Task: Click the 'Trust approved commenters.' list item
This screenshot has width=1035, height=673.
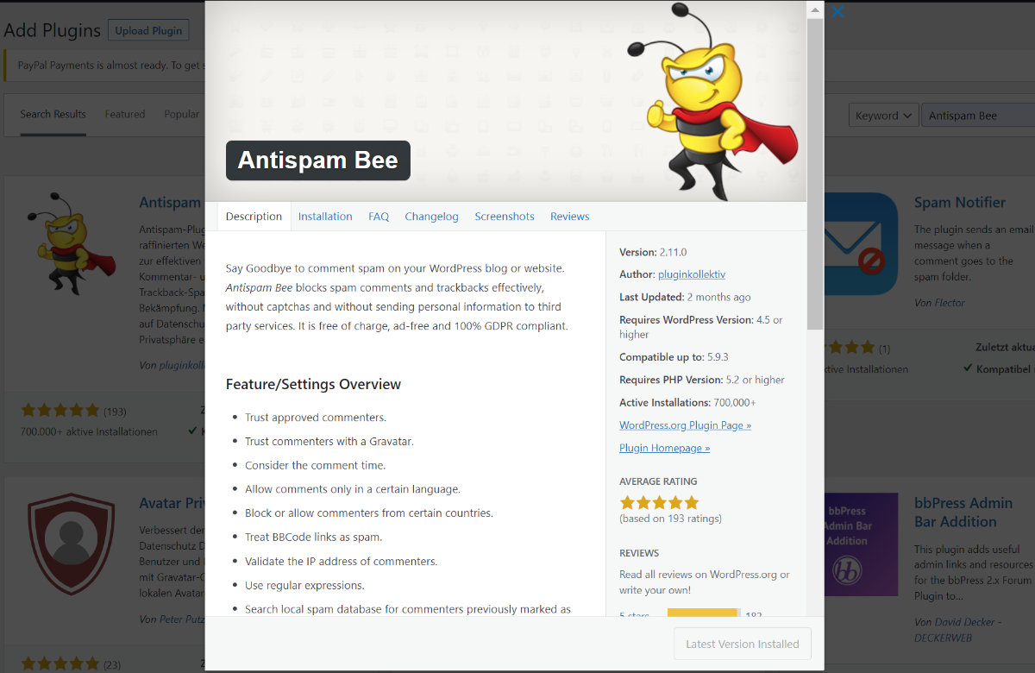Action: pos(316,418)
